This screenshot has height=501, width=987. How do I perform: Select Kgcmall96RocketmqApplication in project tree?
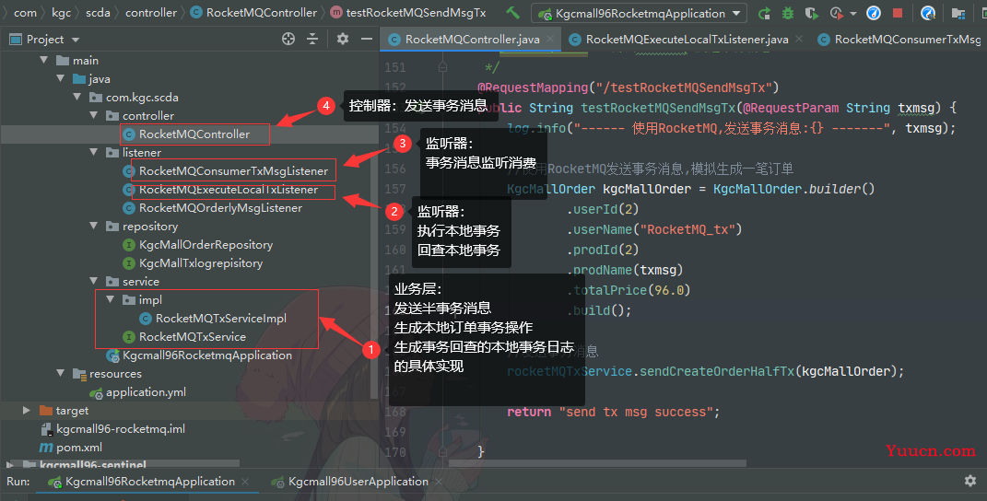click(206, 355)
